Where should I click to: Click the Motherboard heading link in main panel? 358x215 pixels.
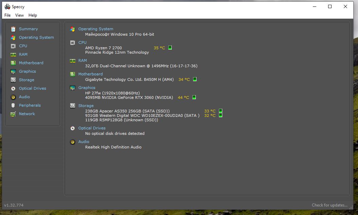90,74
